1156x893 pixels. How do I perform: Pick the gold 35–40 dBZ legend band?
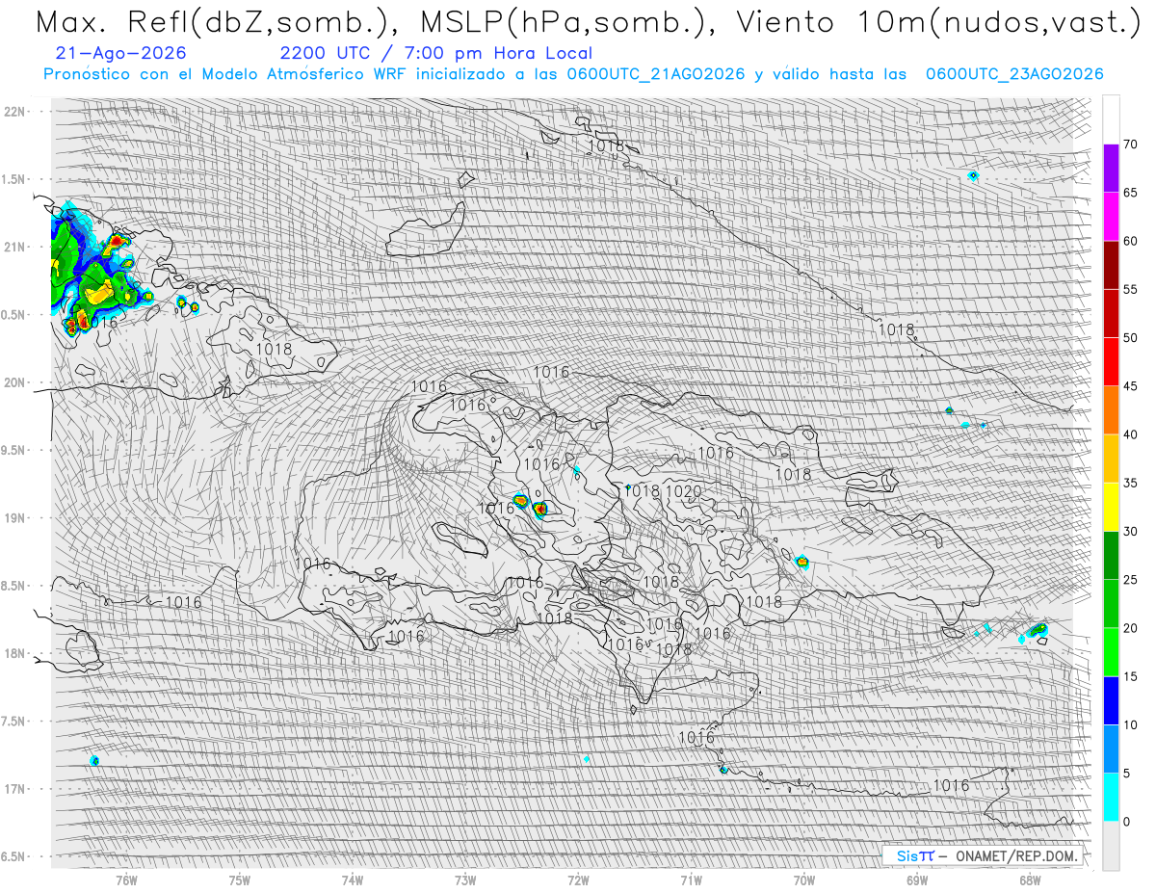pyautogui.click(x=1111, y=459)
